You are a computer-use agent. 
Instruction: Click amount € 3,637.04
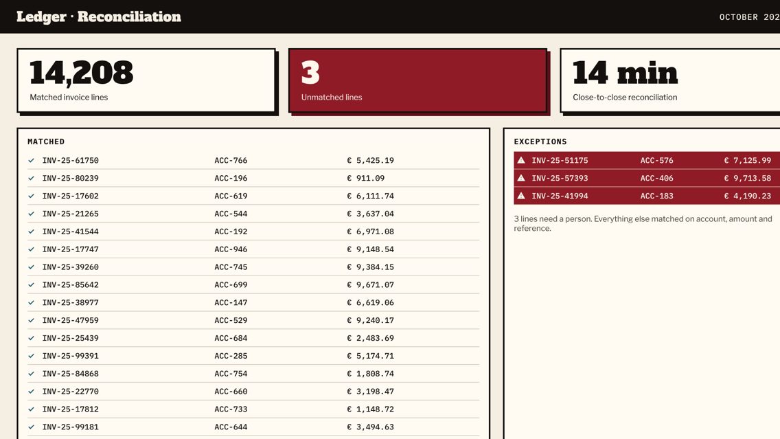click(371, 214)
